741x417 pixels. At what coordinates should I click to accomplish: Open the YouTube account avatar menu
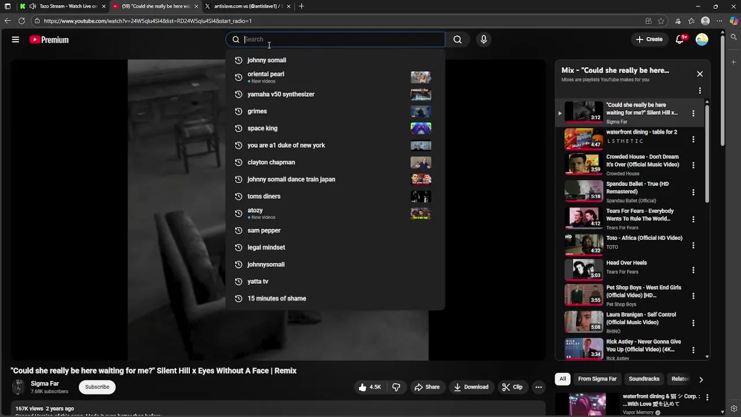[702, 39]
